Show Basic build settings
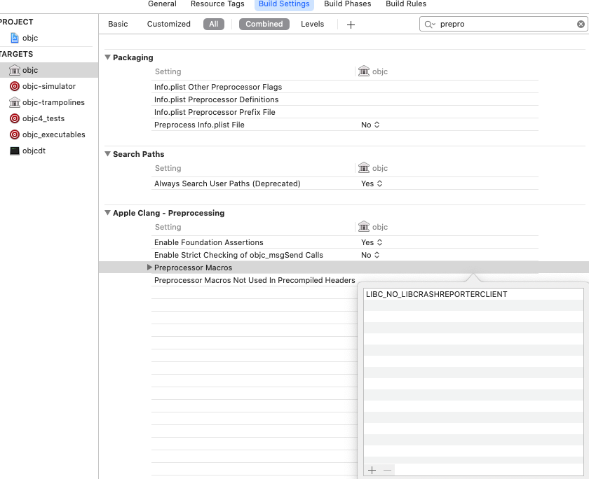 [x=118, y=24]
